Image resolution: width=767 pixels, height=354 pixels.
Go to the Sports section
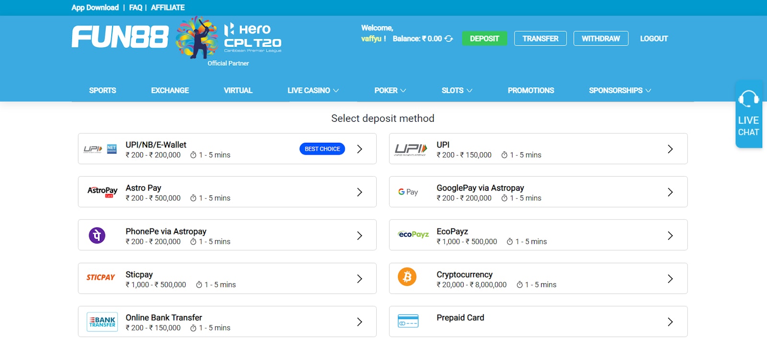click(x=103, y=91)
